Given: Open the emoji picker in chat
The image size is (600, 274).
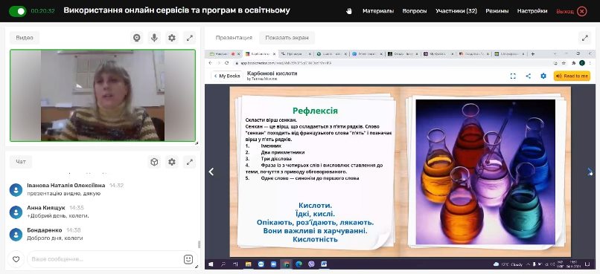Looking at the screenshot, I should tap(188, 259).
